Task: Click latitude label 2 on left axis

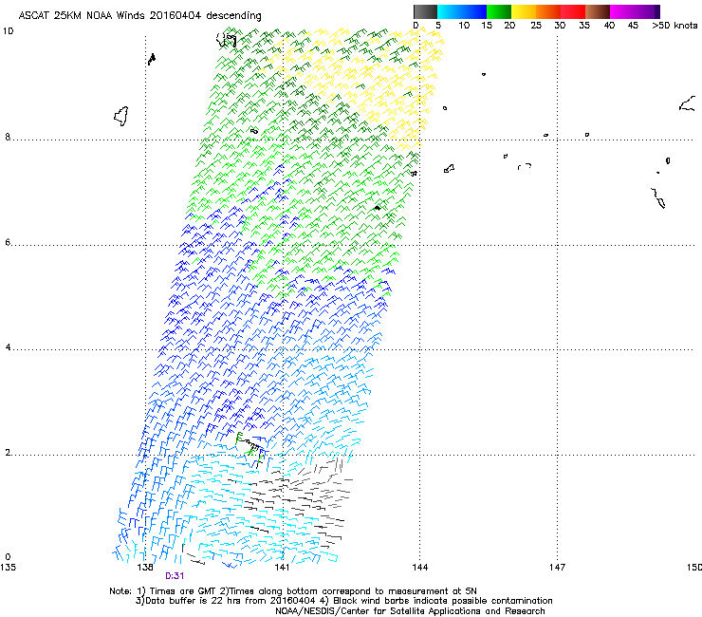Action: pos(8,452)
